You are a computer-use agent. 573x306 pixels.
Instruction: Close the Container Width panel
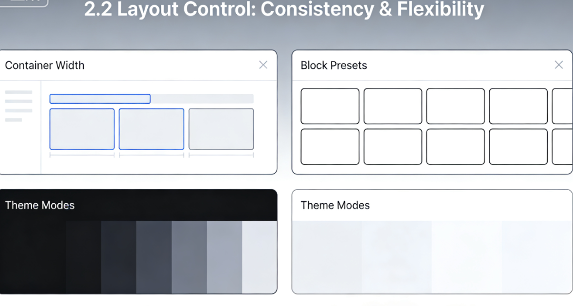click(x=263, y=65)
